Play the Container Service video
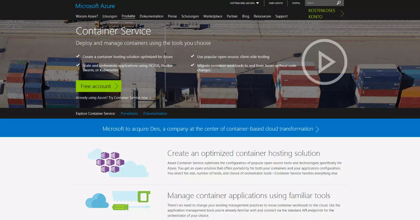420x220 pixels. 324,62
